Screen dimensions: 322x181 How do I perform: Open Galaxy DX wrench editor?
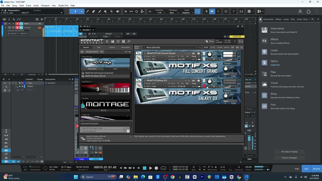138,80
